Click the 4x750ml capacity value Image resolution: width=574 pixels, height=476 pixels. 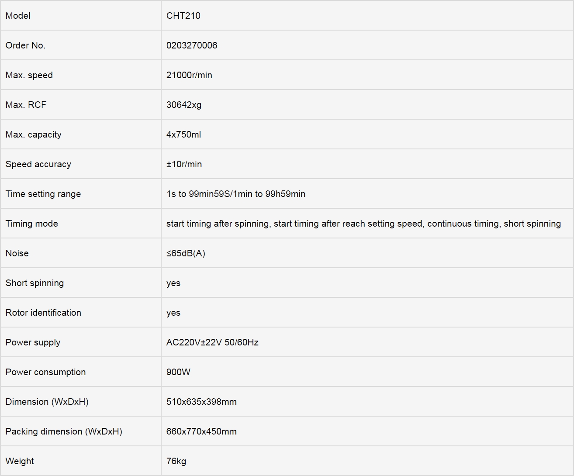pos(183,135)
